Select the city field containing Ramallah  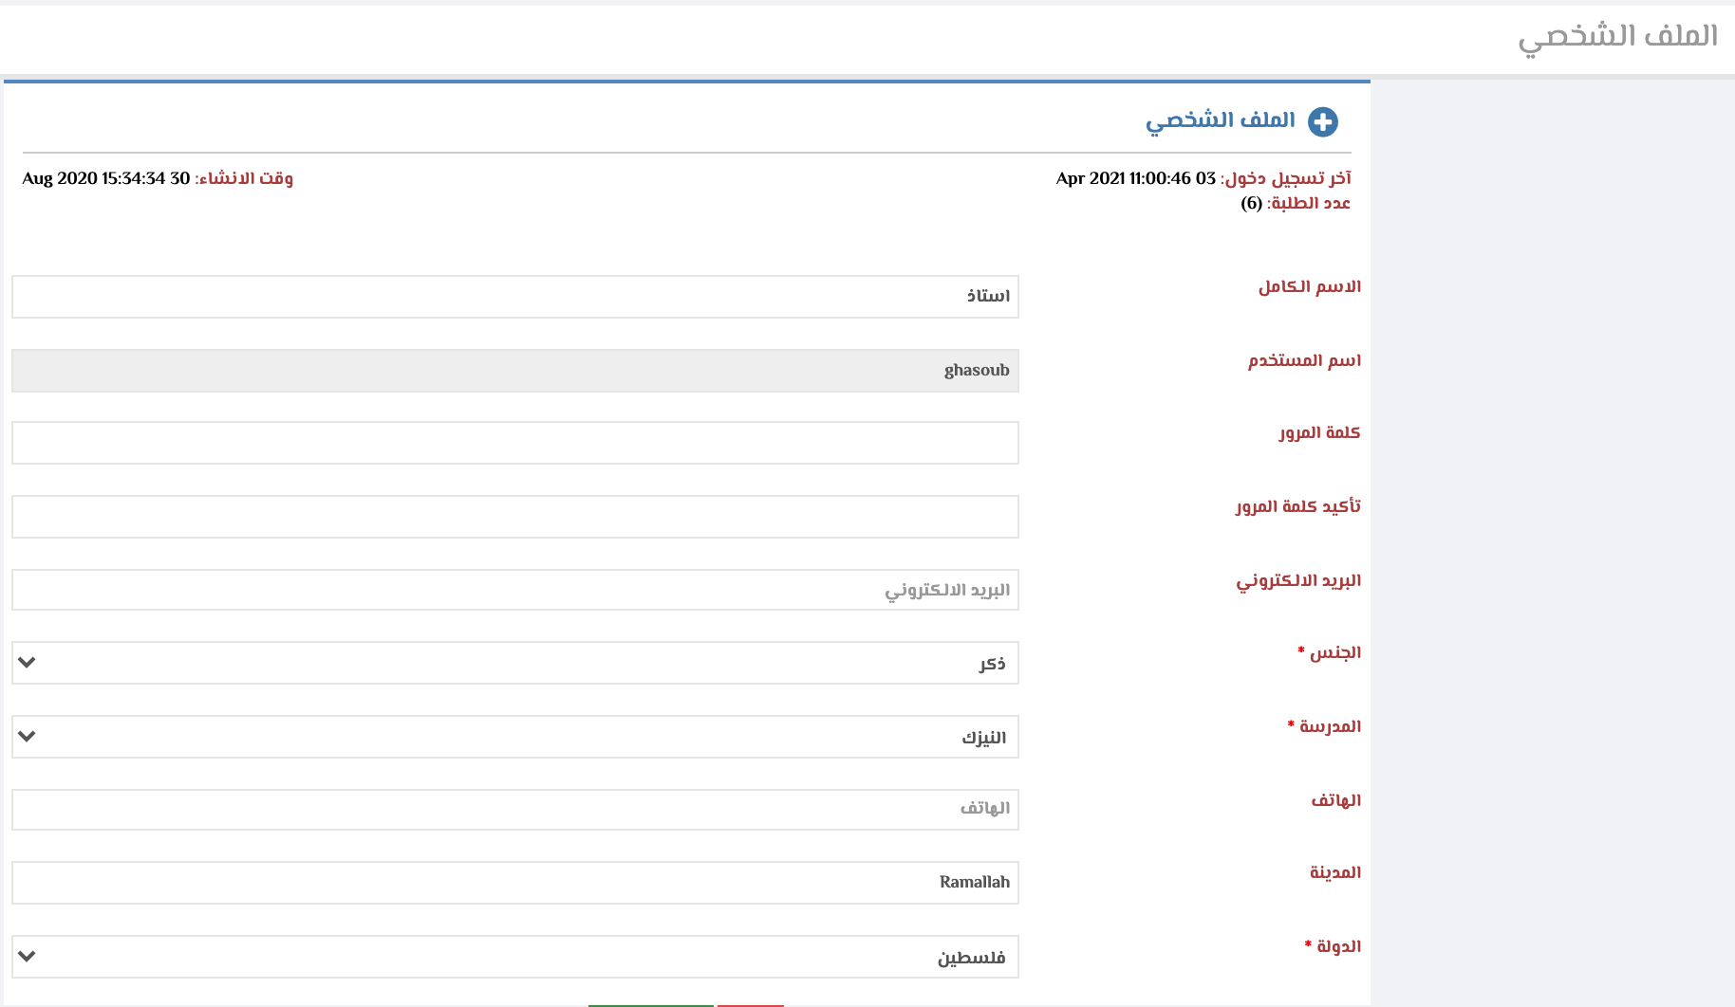tap(514, 883)
